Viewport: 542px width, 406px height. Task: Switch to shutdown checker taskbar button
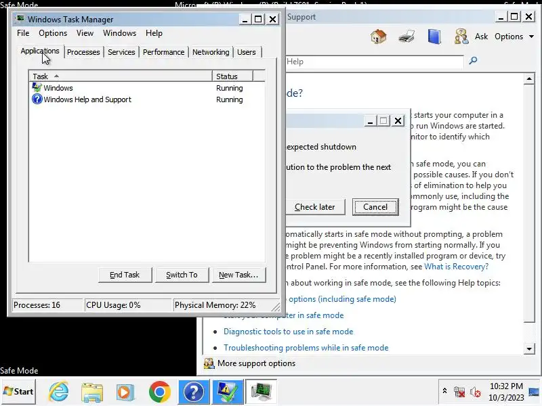click(x=228, y=392)
